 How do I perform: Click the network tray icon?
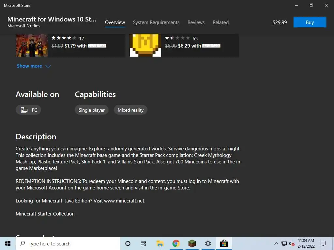pos(284,243)
